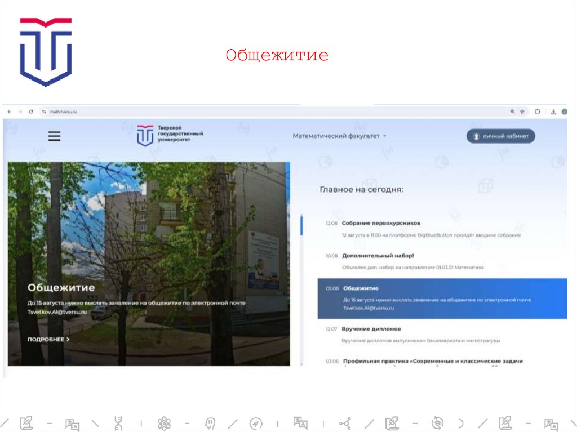
Task: Click the red Общежитие slide title
Action: [277, 55]
